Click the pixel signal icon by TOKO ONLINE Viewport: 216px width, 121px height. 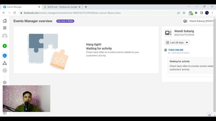click(166, 50)
